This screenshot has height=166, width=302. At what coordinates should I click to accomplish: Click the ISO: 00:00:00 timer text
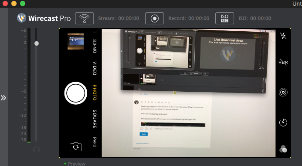[255, 18]
